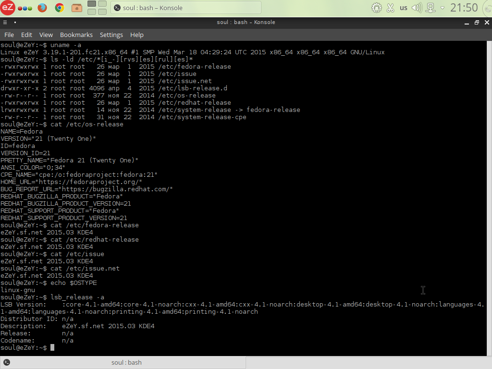Viewport: 492px width, 369px height.
Task: Click the terminal icon on the bottom tab
Action: click(x=7, y=362)
